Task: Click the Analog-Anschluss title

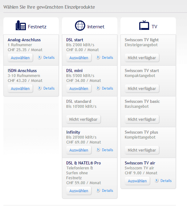Action: pos(24,40)
